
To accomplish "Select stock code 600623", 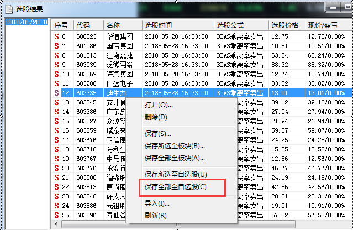I will click(86, 36).
